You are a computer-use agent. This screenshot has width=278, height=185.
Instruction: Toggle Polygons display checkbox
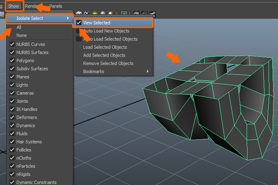tap(13, 60)
